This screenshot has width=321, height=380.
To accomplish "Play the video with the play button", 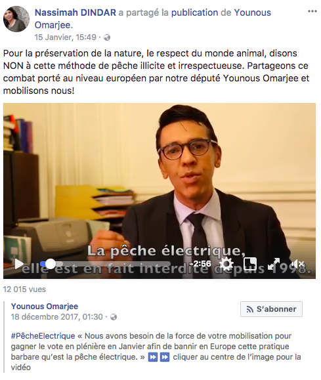I will coord(19,264).
